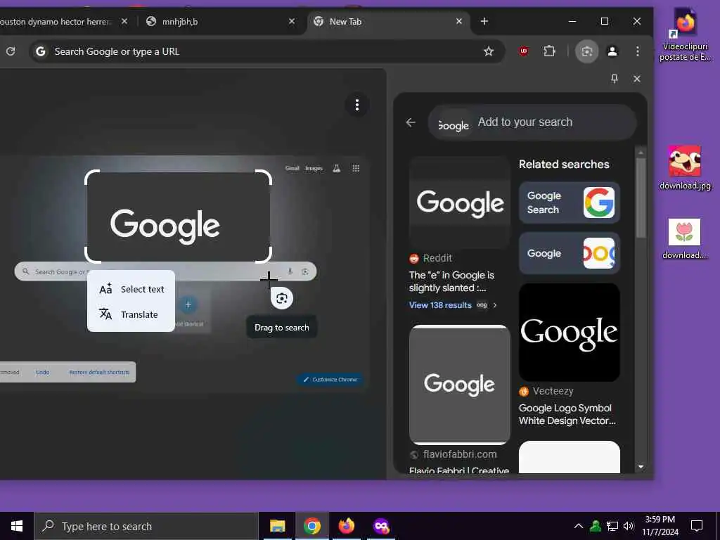Image resolution: width=720 pixels, height=540 pixels.
Task: Open Vecteezy Google logo thumbnail
Action: click(x=570, y=332)
